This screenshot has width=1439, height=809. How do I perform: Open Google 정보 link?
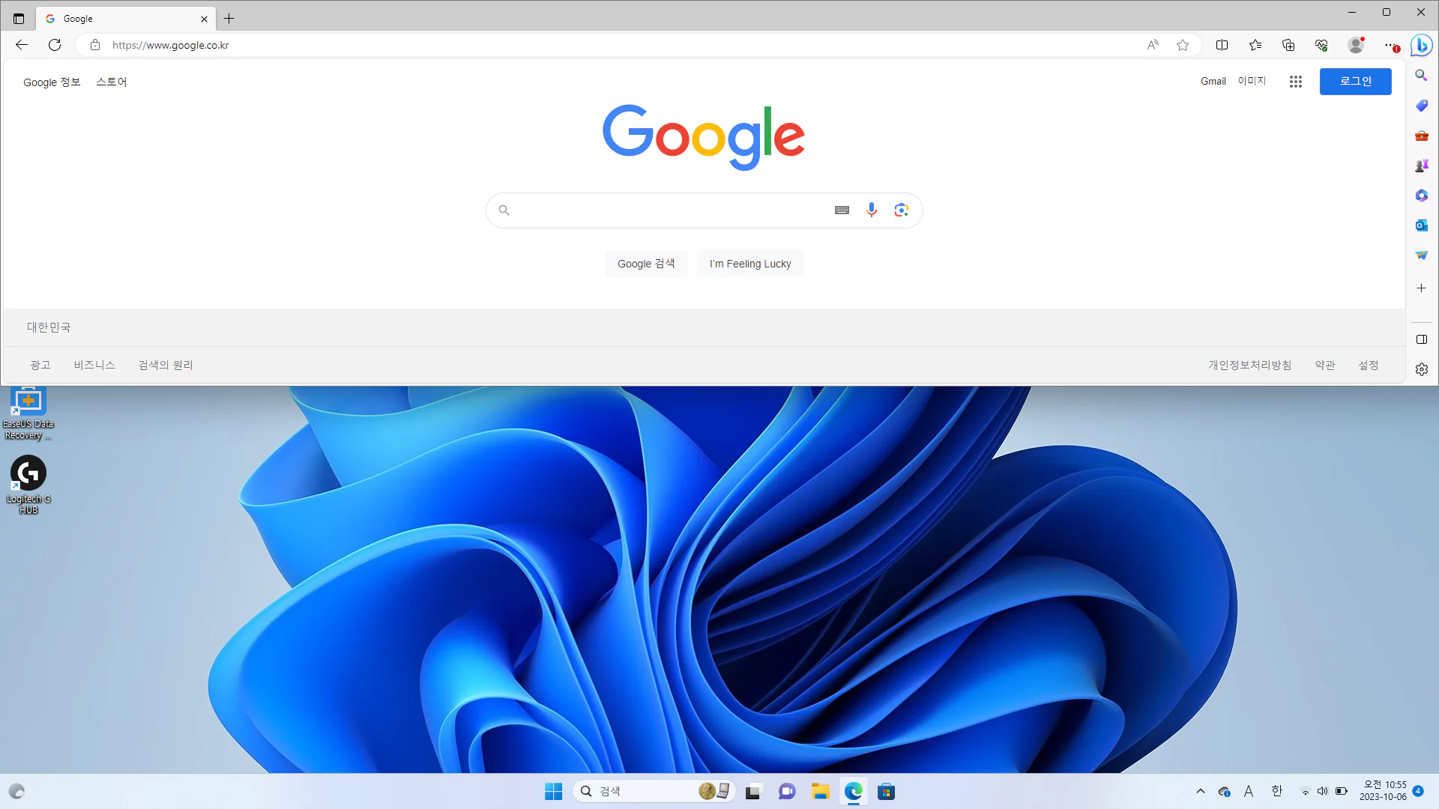pos(52,82)
